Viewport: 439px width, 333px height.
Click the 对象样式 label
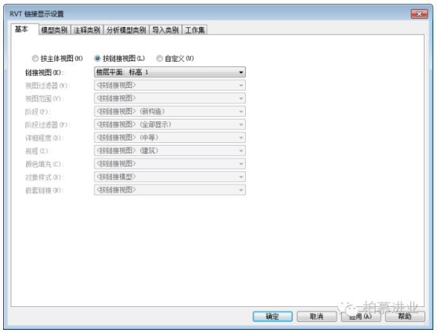coord(44,177)
